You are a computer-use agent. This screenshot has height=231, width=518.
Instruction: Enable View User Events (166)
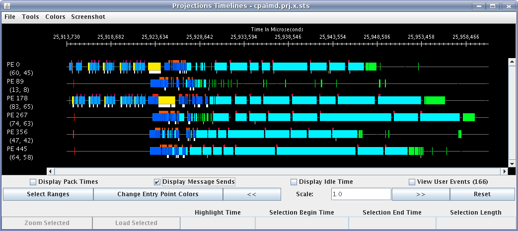click(x=412, y=182)
